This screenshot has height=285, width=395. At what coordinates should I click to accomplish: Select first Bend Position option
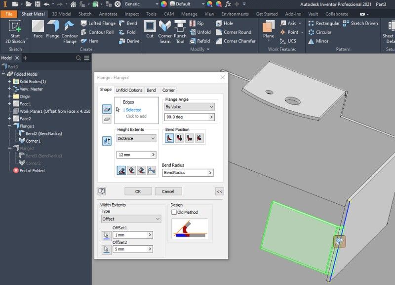pos(169,138)
